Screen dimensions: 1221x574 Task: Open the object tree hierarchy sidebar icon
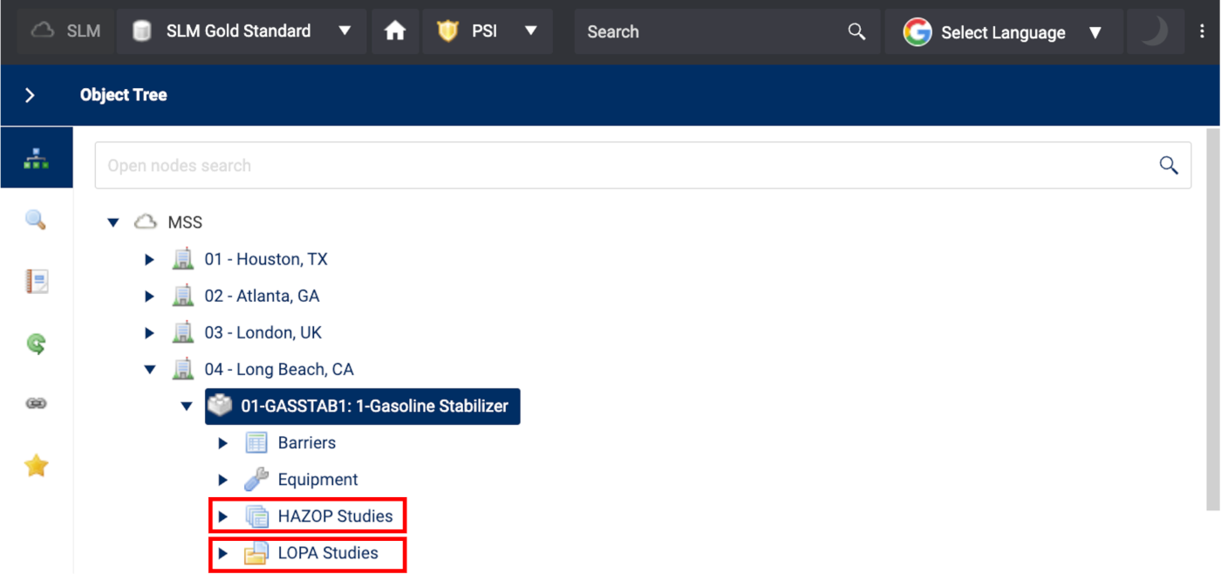pos(36,158)
